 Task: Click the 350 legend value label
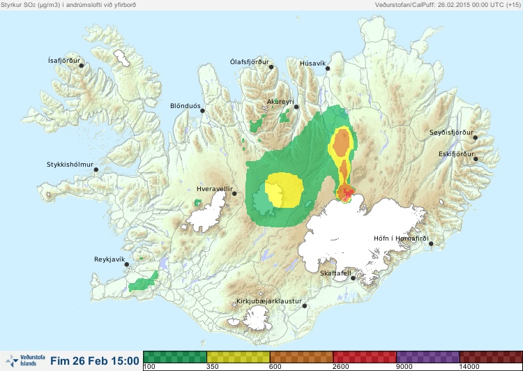pos(213,367)
